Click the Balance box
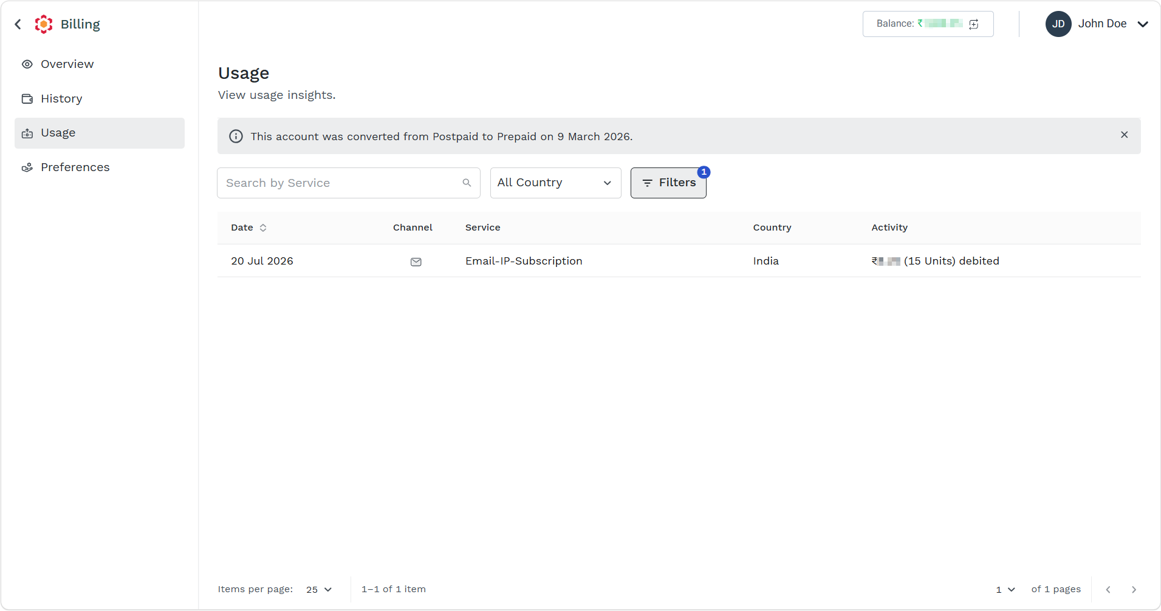Viewport: 1161px width, 611px height. (928, 24)
